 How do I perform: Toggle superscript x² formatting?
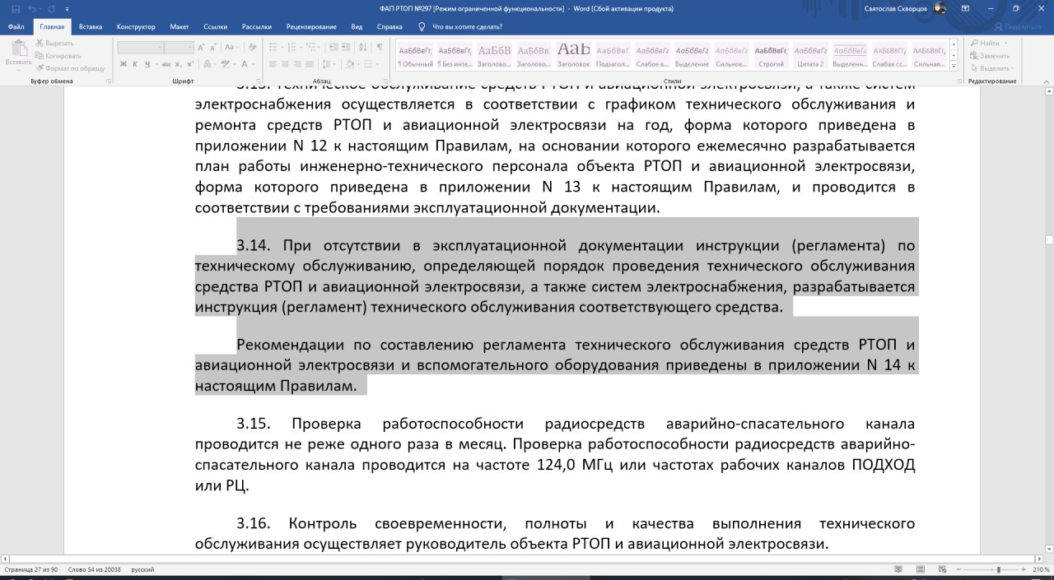point(191,64)
